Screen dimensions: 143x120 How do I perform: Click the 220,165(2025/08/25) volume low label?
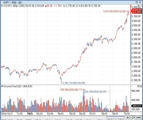96,92
